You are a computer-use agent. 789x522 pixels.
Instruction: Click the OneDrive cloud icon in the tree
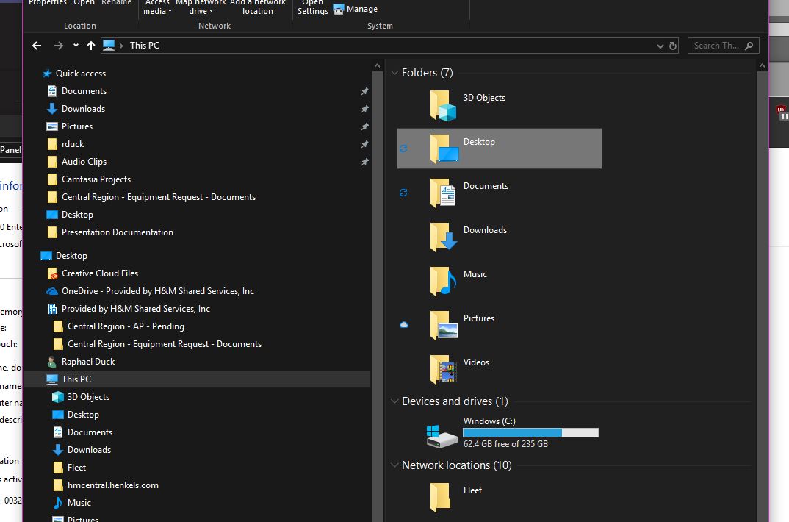click(x=52, y=291)
